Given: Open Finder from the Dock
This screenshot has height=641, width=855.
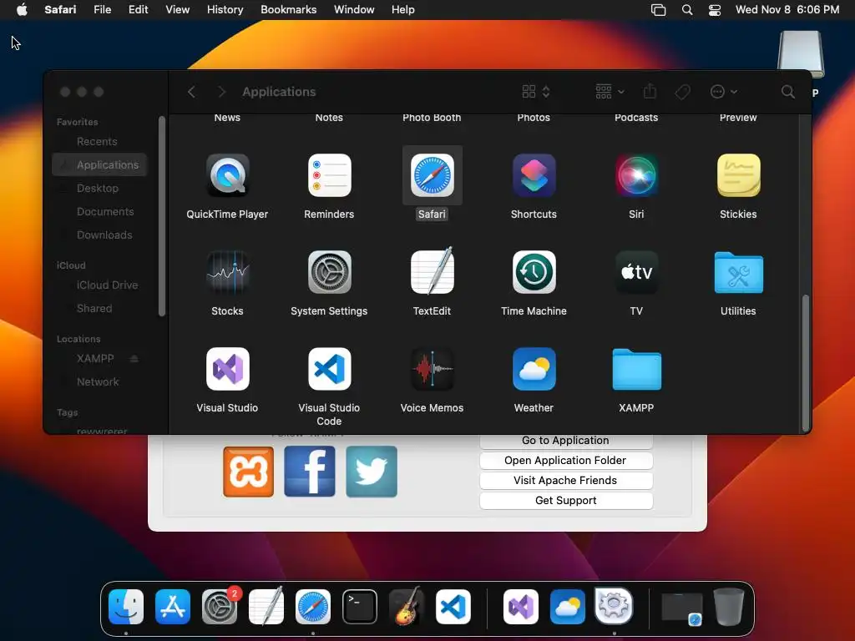Looking at the screenshot, I should click(x=126, y=607).
